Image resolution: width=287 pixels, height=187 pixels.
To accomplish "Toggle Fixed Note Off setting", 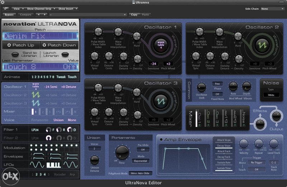I will coord(217,94).
